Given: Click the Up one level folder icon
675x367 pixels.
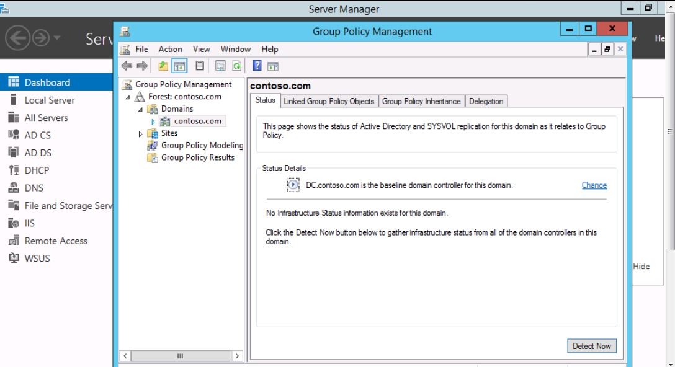Looking at the screenshot, I should coord(163,66).
